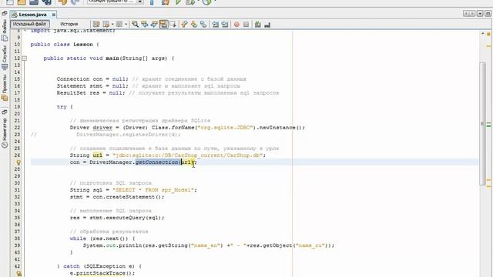Click restore group icon above Файлы tab
The image size is (493, 277).
pyautogui.click(x=5, y=14)
